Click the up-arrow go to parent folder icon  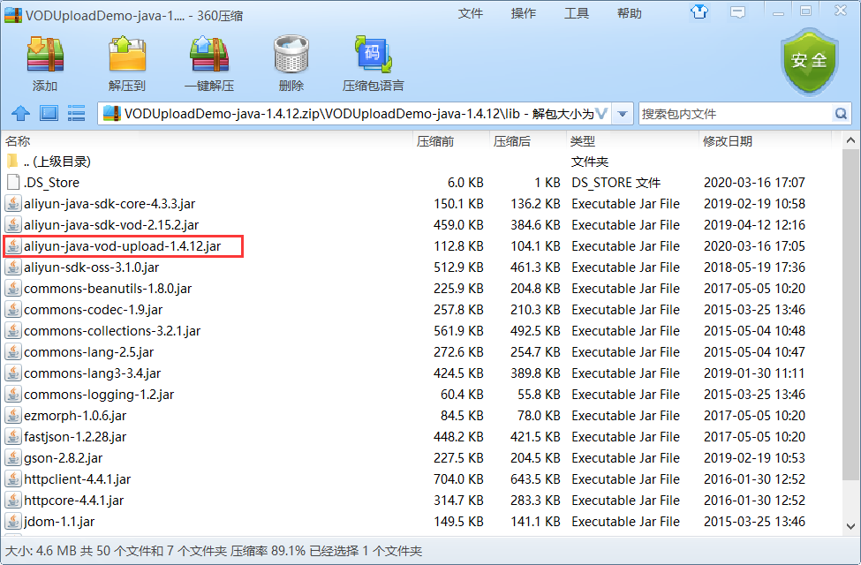pyautogui.click(x=19, y=113)
